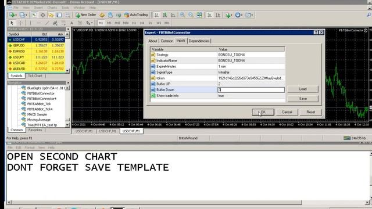Toggle the Data Window crosshair icon
This screenshot has height=209, width=372.
tap(42, 15)
